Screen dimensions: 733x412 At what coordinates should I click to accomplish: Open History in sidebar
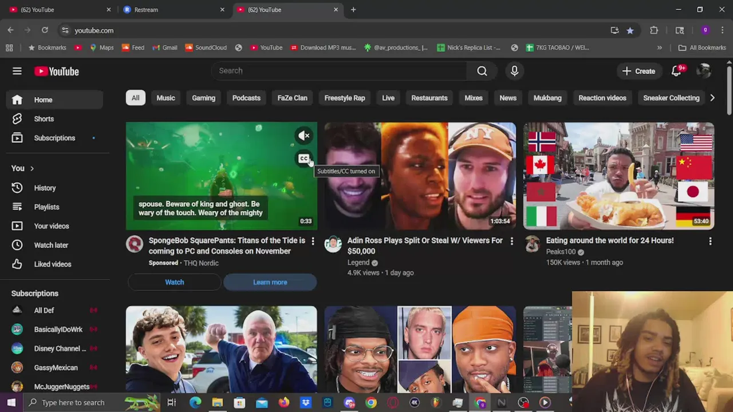(x=55, y=188)
